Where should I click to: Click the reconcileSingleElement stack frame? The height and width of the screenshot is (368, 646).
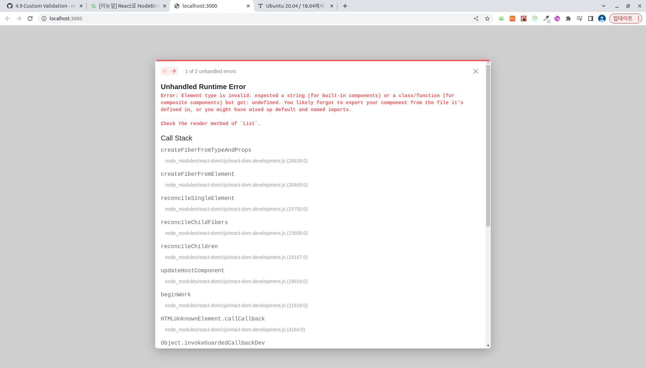198,198
